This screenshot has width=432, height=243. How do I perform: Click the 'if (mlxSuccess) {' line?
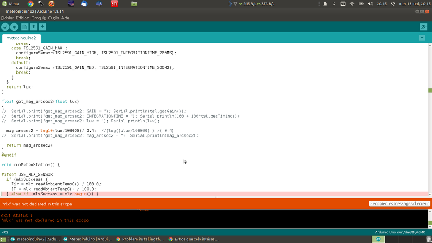click(x=27, y=179)
